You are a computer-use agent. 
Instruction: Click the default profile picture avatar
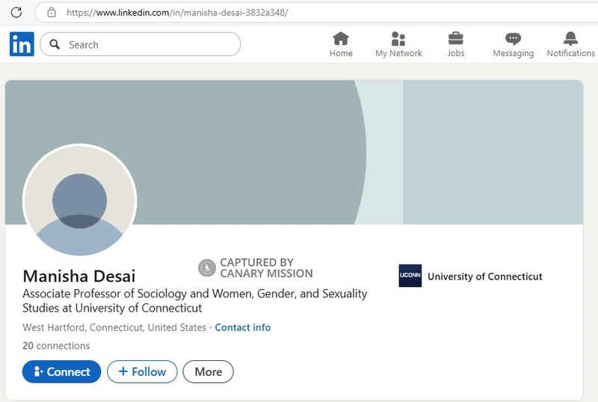click(80, 200)
